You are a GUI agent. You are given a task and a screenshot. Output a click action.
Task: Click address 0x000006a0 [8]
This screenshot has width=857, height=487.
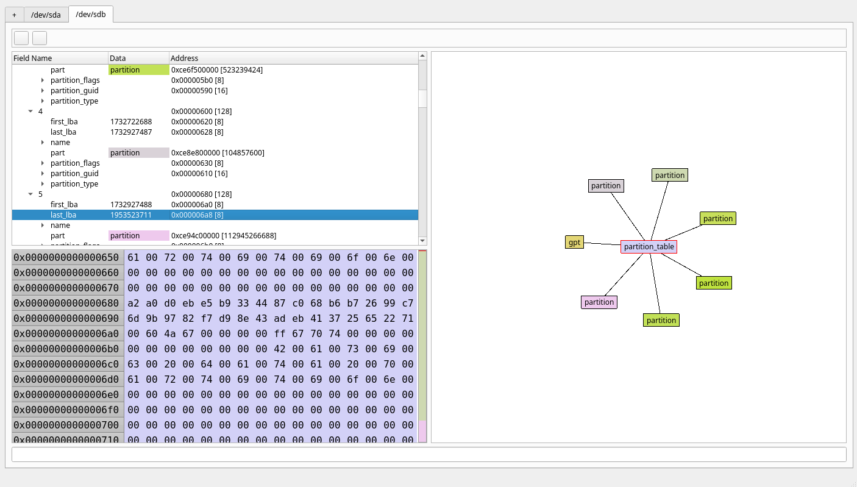(197, 205)
